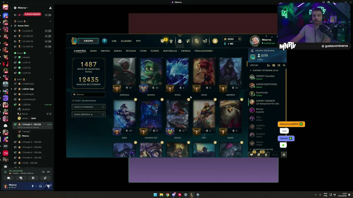The width and height of the screenshot is (353, 198).
Task: Search friends with the Social magnifier icon
Action: [x=284, y=65]
